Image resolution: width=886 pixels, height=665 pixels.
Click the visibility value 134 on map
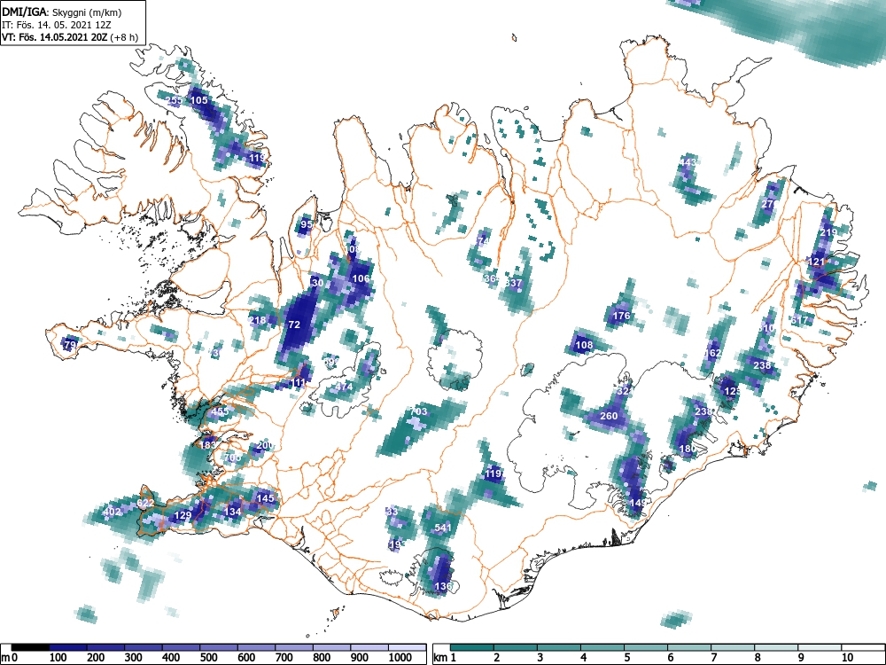(x=233, y=512)
